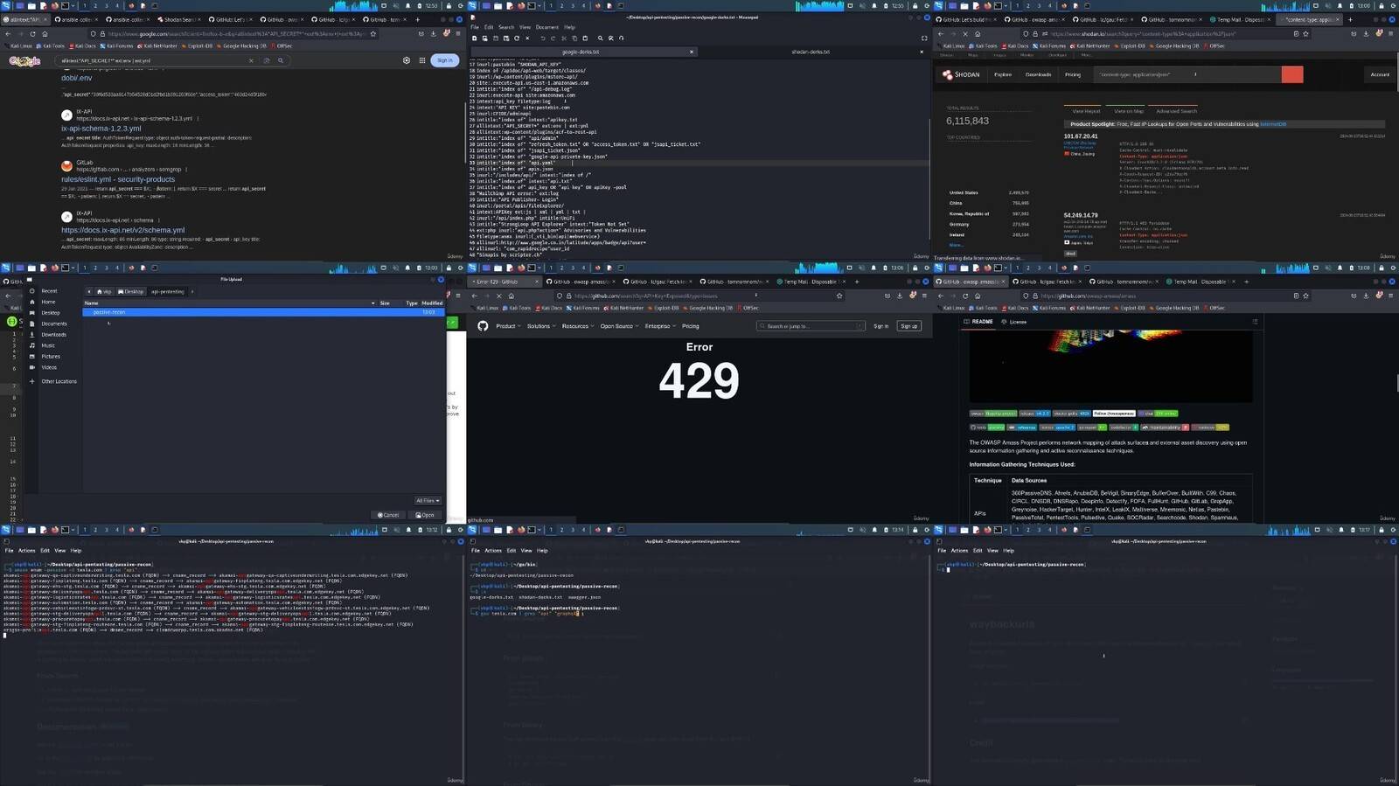
Task: Expand GitHub Resources menu
Action: click(577, 326)
